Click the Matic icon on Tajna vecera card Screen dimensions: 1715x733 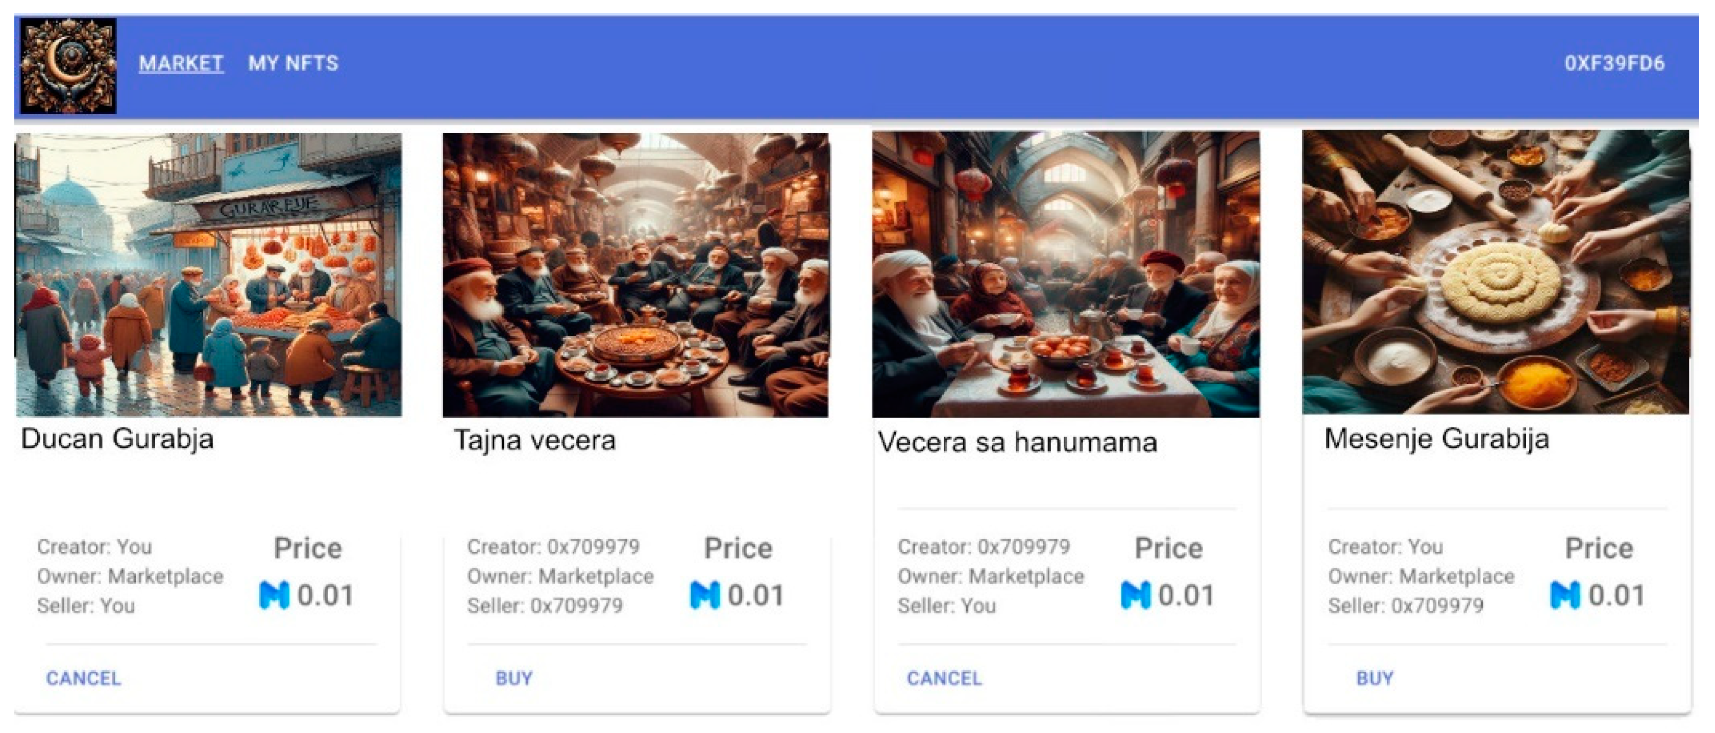pos(705,595)
